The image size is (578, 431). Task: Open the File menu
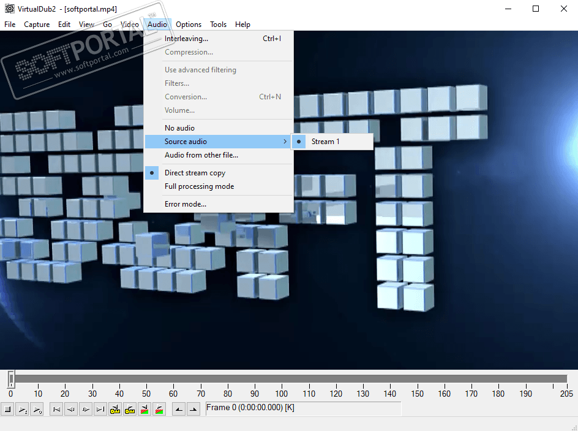pos(10,25)
